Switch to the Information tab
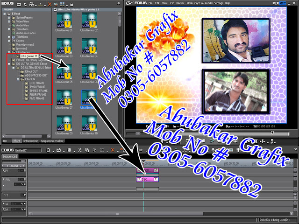Image resolution: width=299 pixels, height=224 pixels. tap(31, 141)
